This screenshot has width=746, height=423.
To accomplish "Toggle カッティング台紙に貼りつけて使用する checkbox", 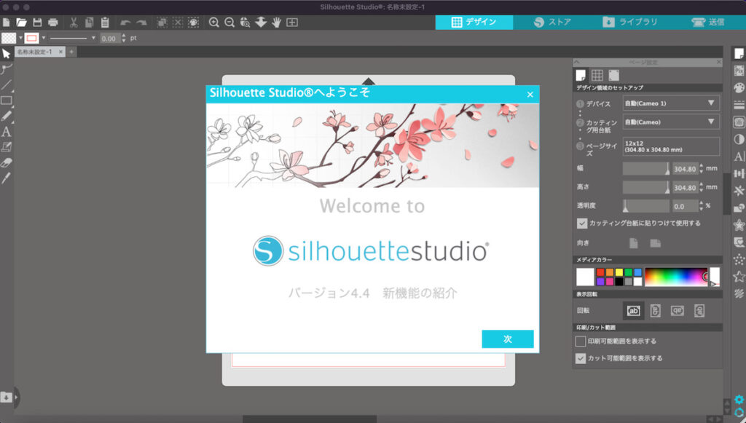I will pos(581,224).
